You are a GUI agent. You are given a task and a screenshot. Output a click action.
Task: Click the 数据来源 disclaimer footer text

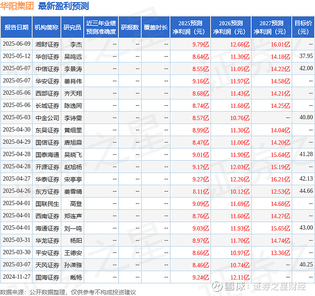pos(68,292)
